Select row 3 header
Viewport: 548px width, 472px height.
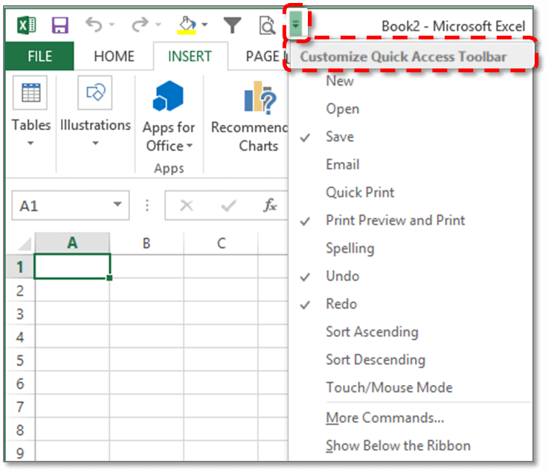[x=20, y=314]
